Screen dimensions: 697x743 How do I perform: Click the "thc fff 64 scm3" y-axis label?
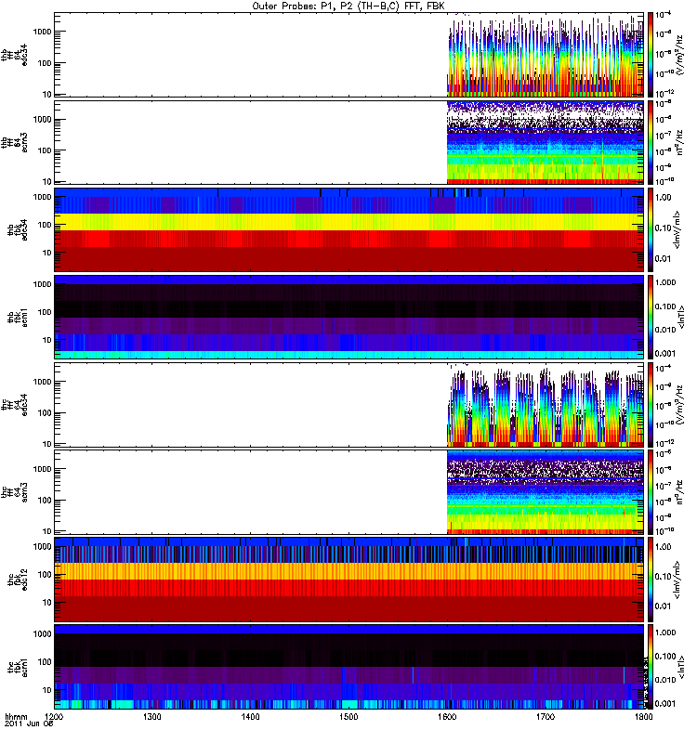coord(14,492)
